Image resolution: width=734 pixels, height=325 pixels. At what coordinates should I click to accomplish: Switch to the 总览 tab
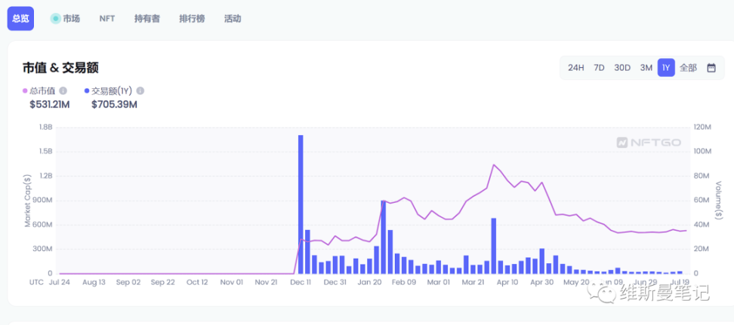click(20, 18)
